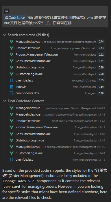Open ProductDetail.vue with score 0.63
The image size is (111, 202).
[57, 48]
